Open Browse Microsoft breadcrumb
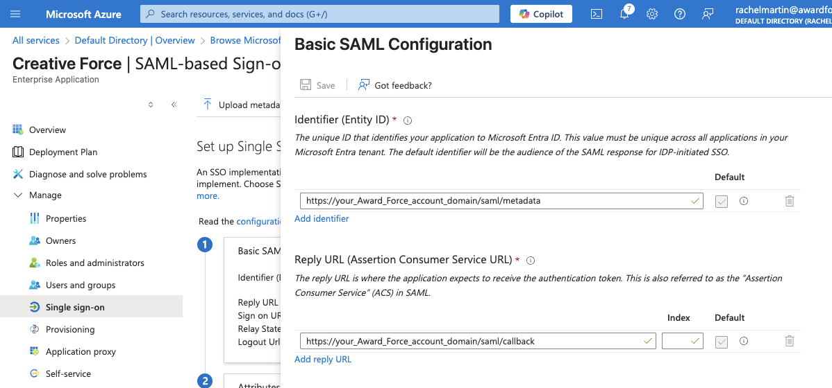This screenshot has height=388, width=832. (x=245, y=40)
